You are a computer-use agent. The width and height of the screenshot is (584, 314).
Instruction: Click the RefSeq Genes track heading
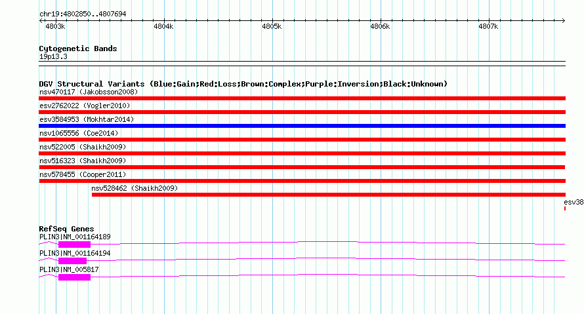point(66,229)
